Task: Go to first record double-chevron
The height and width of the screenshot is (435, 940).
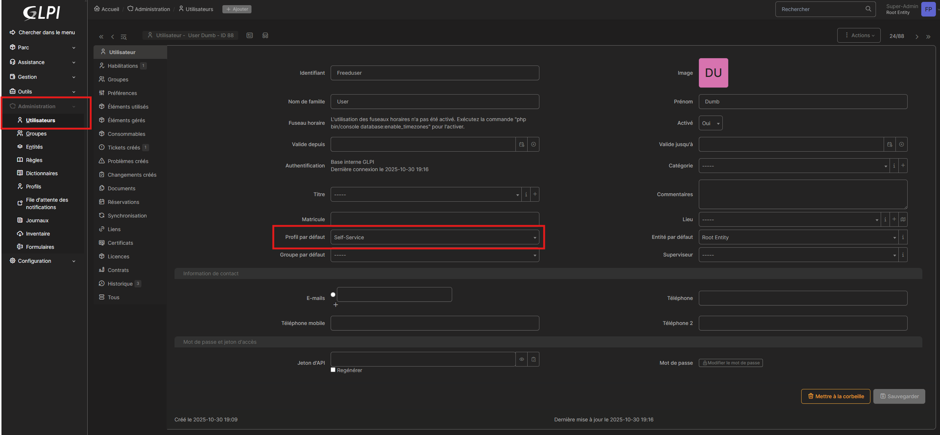Action: [101, 36]
